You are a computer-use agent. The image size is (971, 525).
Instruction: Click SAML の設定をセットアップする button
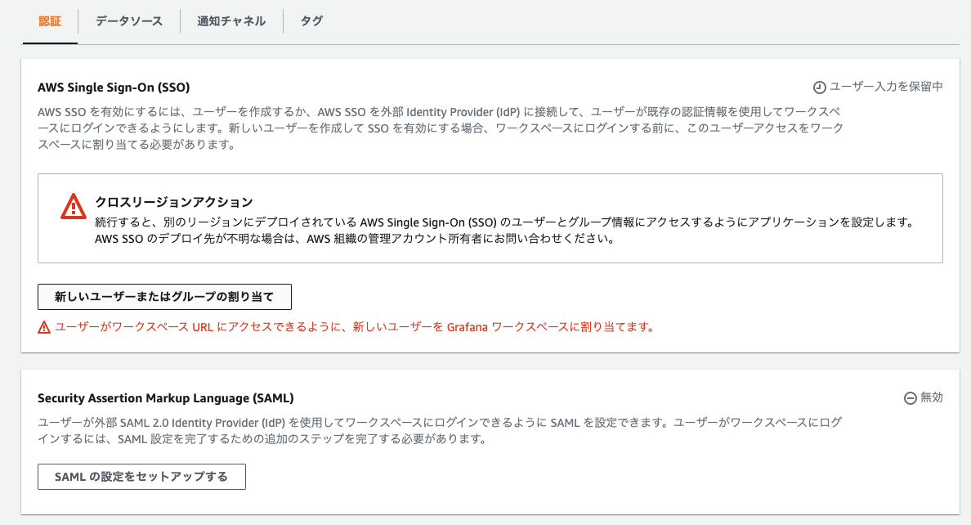tap(141, 476)
